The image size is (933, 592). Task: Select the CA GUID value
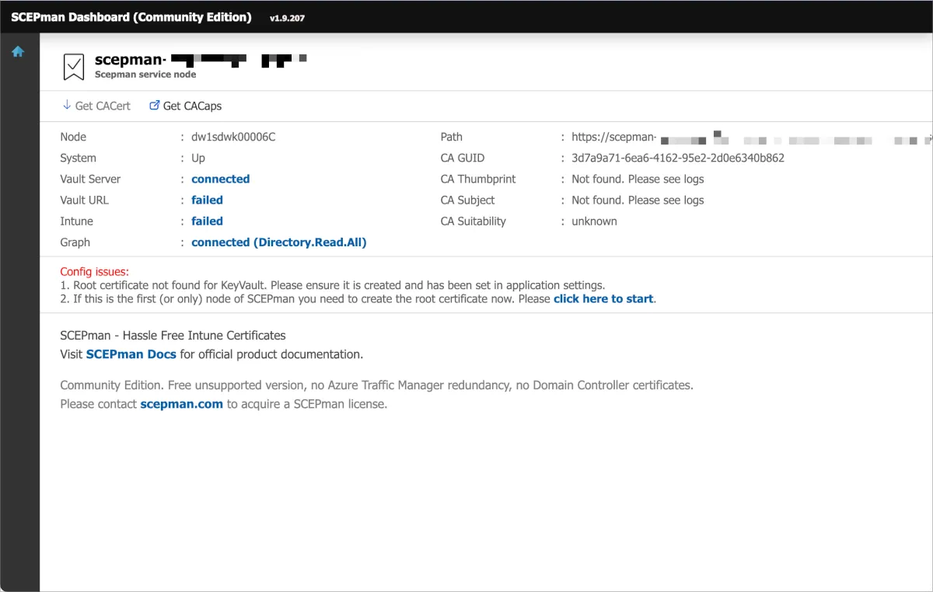[x=677, y=158]
